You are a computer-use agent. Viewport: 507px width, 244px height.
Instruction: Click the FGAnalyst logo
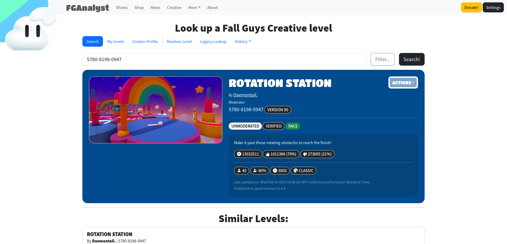(87, 8)
